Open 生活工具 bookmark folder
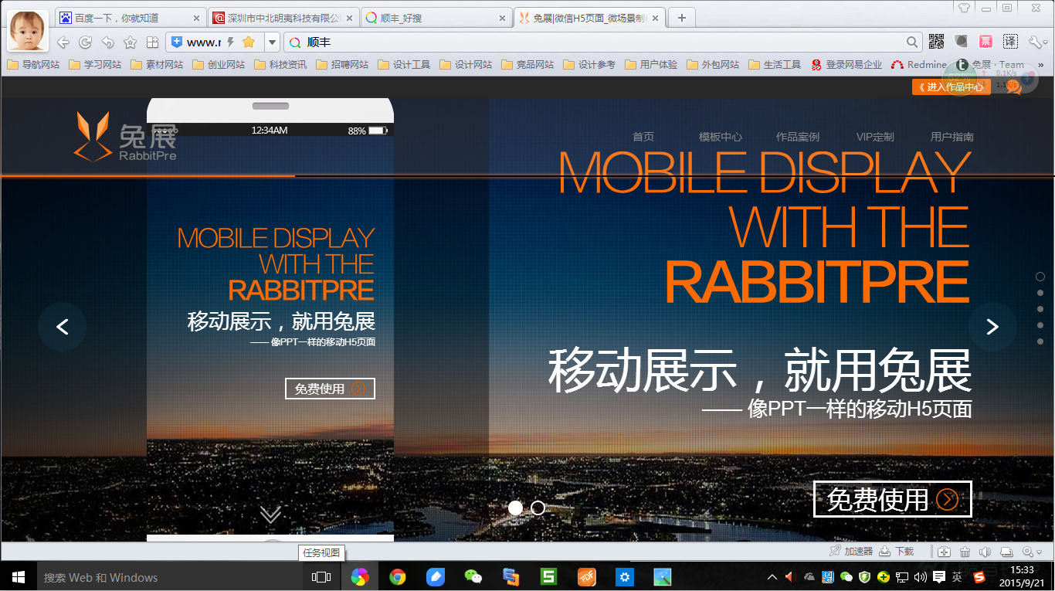The width and height of the screenshot is (1055, 591). tap(775, 65)
